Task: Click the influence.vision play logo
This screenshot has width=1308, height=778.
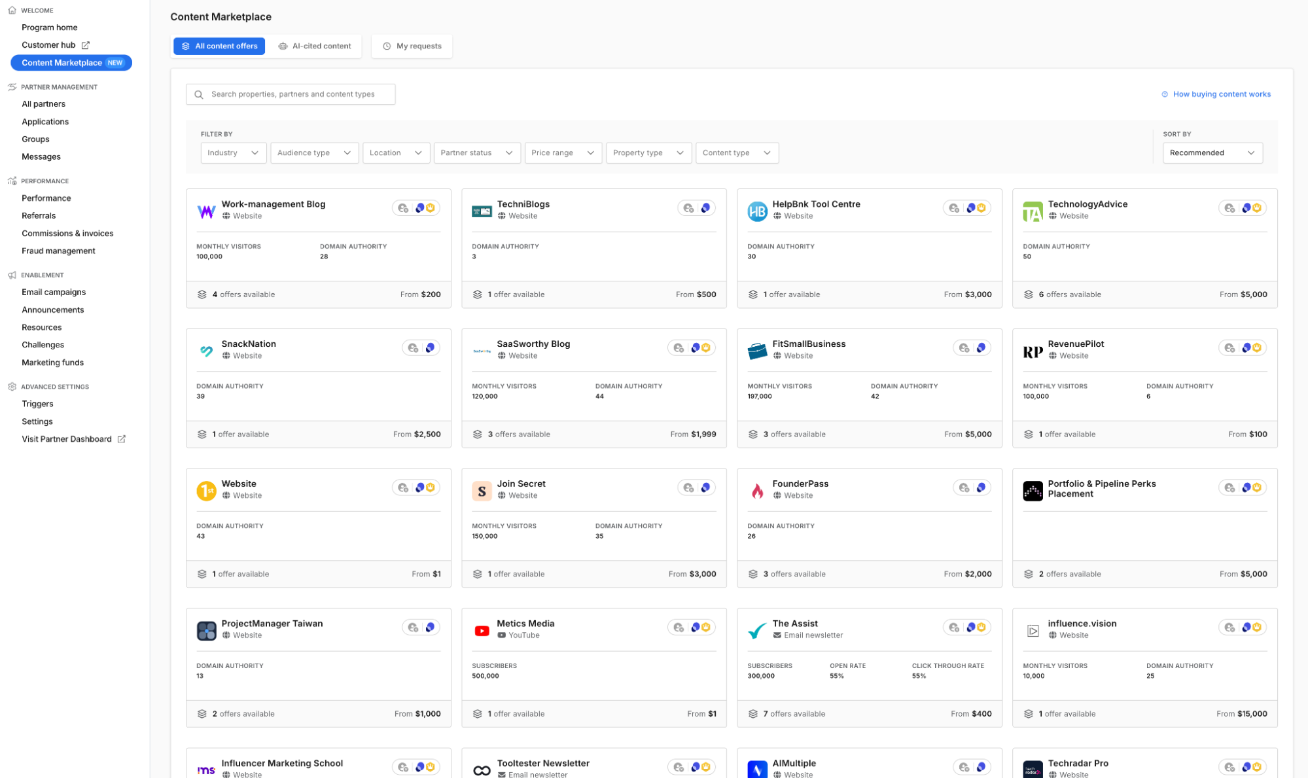Action: click(1033, 631)
